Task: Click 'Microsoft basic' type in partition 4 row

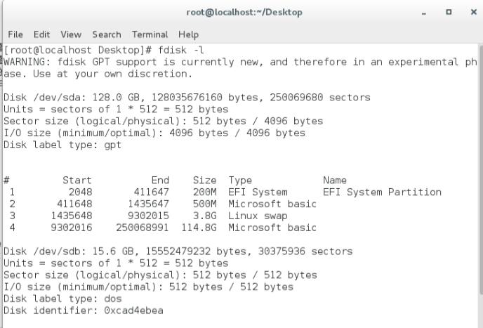Action: (x=272, y=228)
